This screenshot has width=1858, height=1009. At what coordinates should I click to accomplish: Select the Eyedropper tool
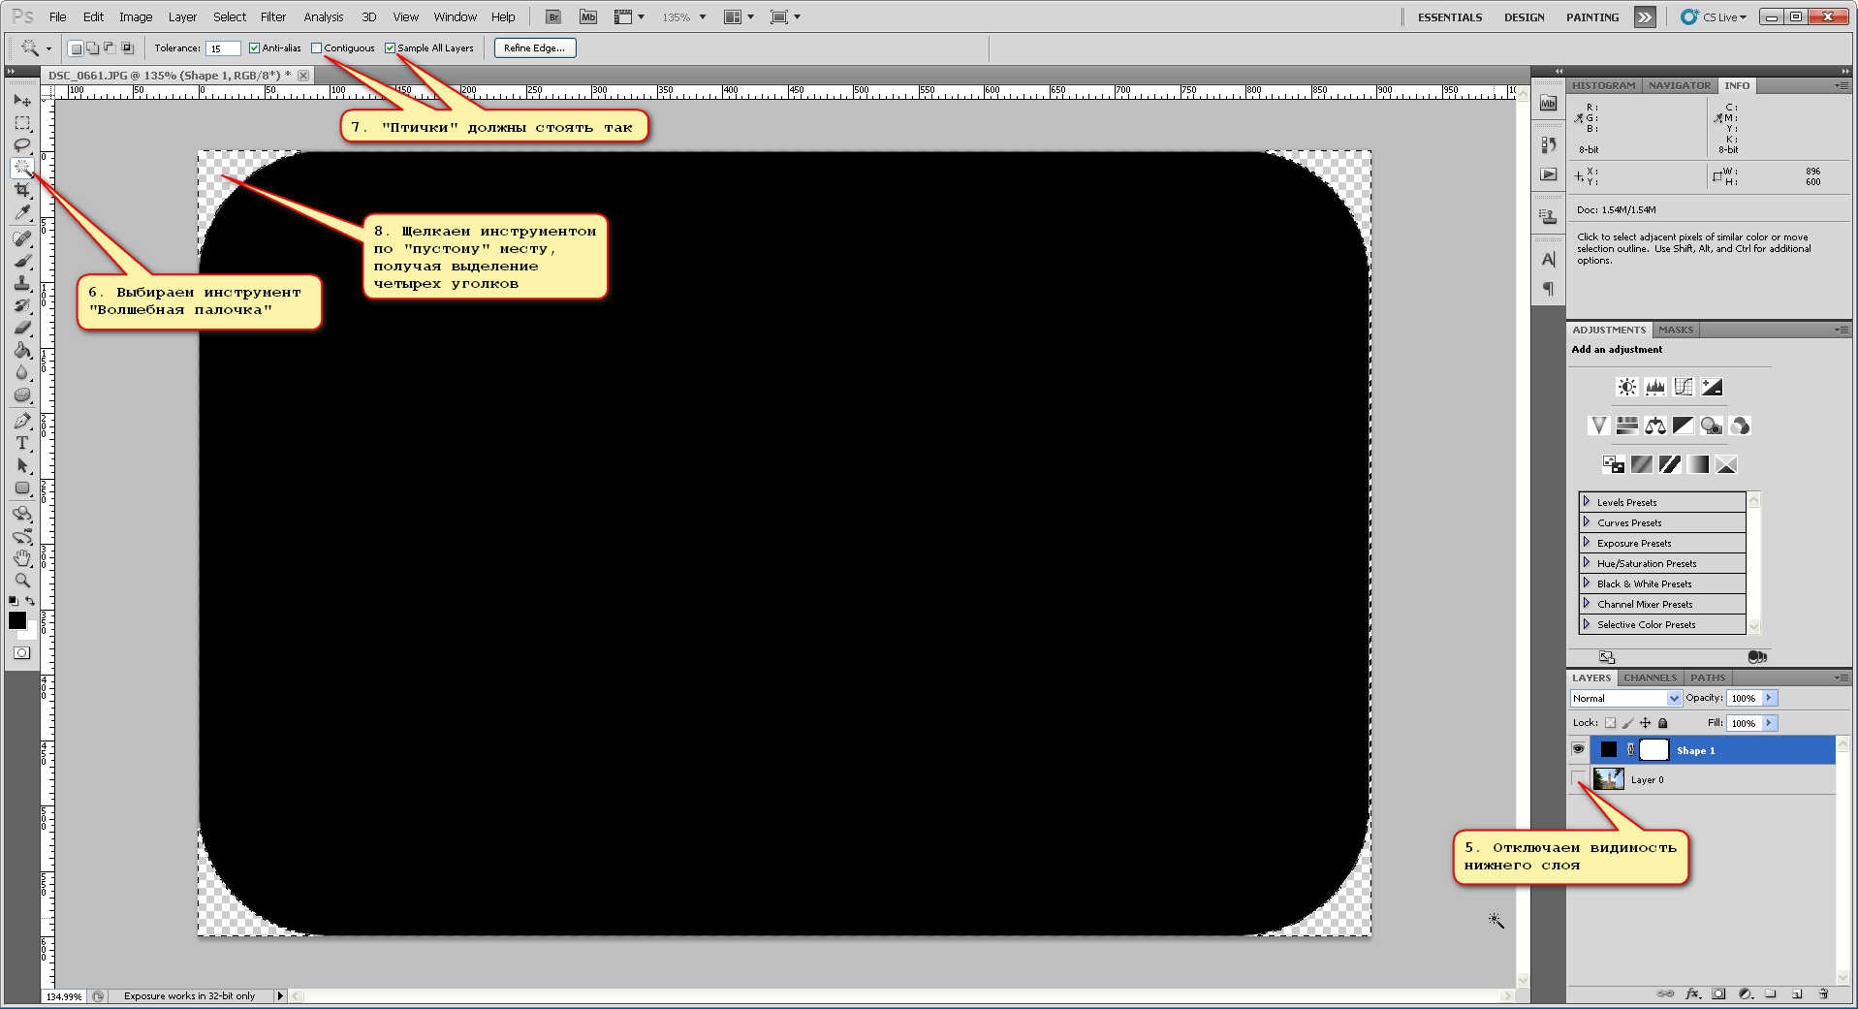coord(22,213)
